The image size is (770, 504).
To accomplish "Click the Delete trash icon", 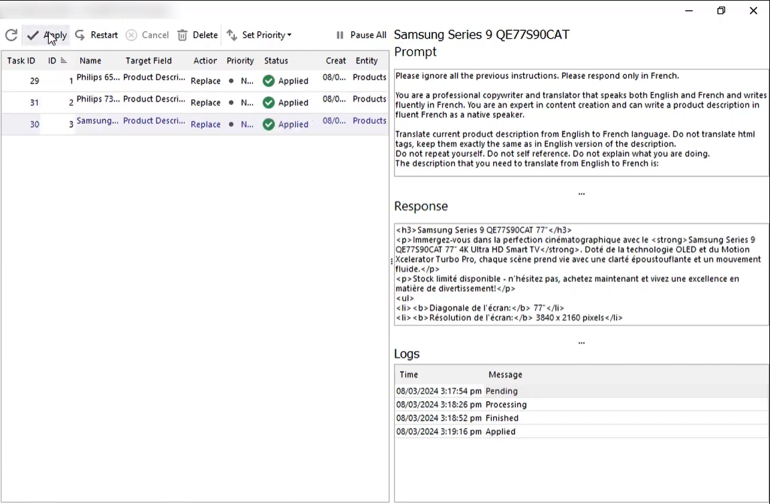I will 181,35.
